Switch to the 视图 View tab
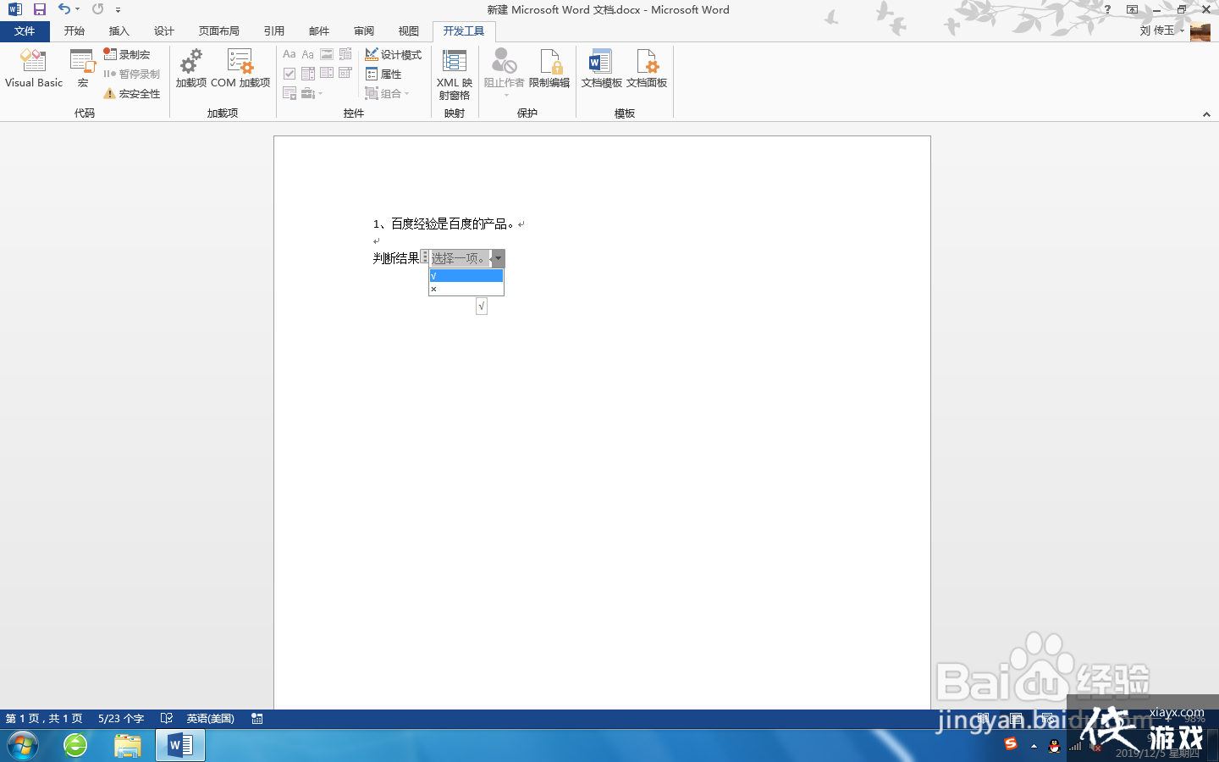Screen dimensions: 1219x762 (409, 30)
